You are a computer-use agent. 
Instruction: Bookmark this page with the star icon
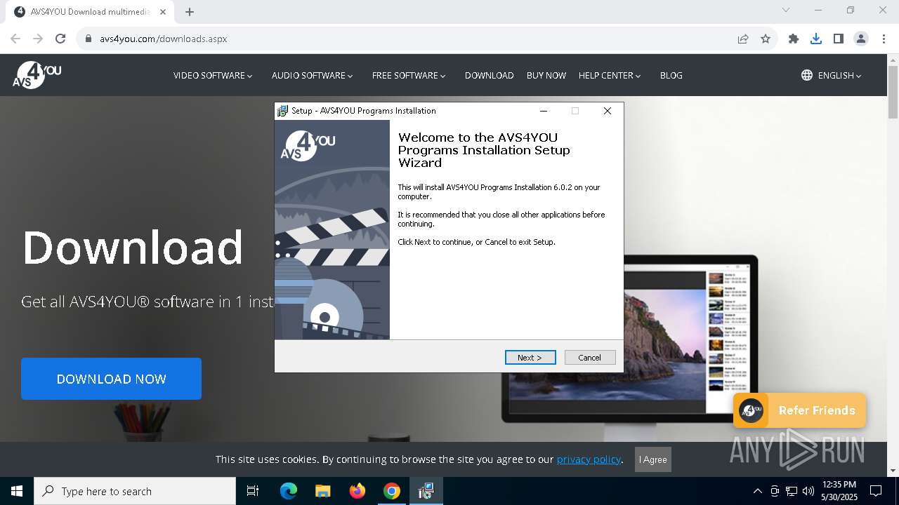(x=766, y=39)
